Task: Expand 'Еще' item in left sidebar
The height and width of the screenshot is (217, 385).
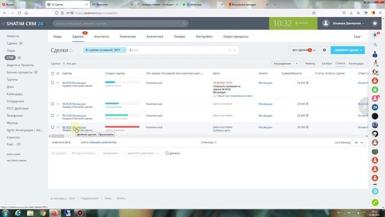Action: [x=11, y=144]
